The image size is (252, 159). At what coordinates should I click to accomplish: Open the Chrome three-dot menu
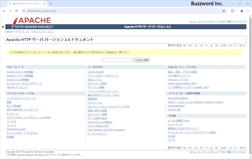[248, 11]
